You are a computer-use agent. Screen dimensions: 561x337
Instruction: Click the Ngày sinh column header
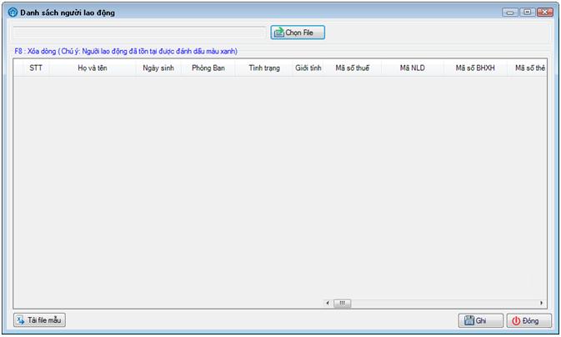(158, 68)
